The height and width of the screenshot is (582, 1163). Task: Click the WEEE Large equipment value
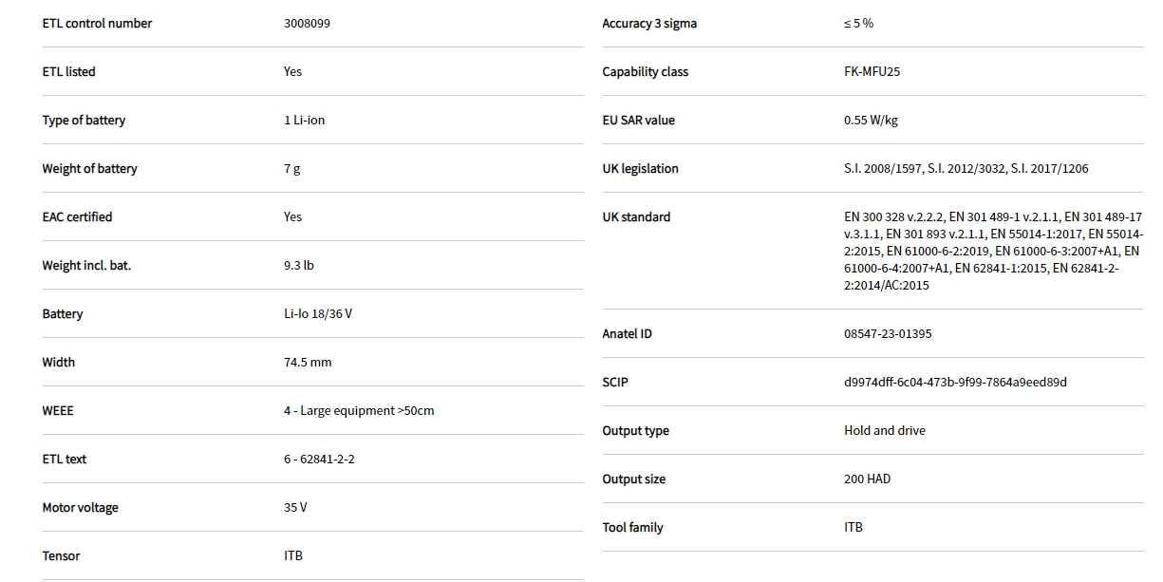click(359, 411)
